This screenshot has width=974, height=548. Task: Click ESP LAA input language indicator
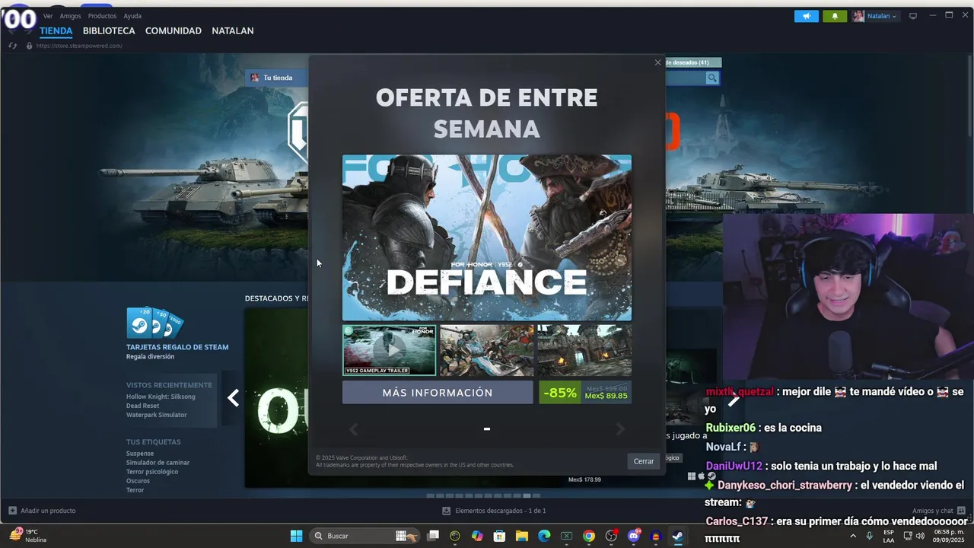889,536
